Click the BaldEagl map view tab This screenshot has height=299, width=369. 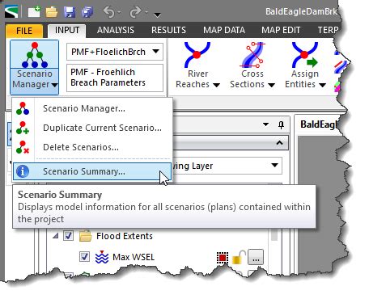click(x=318, y=124)
